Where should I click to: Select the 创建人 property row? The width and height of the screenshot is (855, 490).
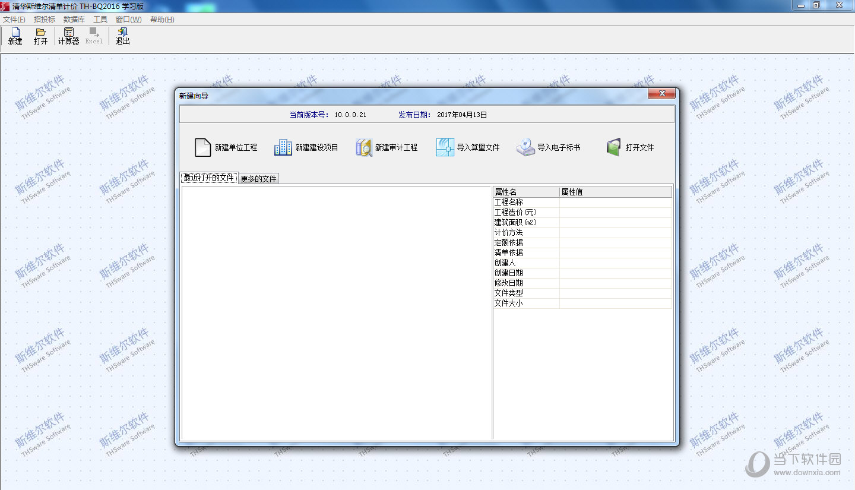click(x=582, y=263)
